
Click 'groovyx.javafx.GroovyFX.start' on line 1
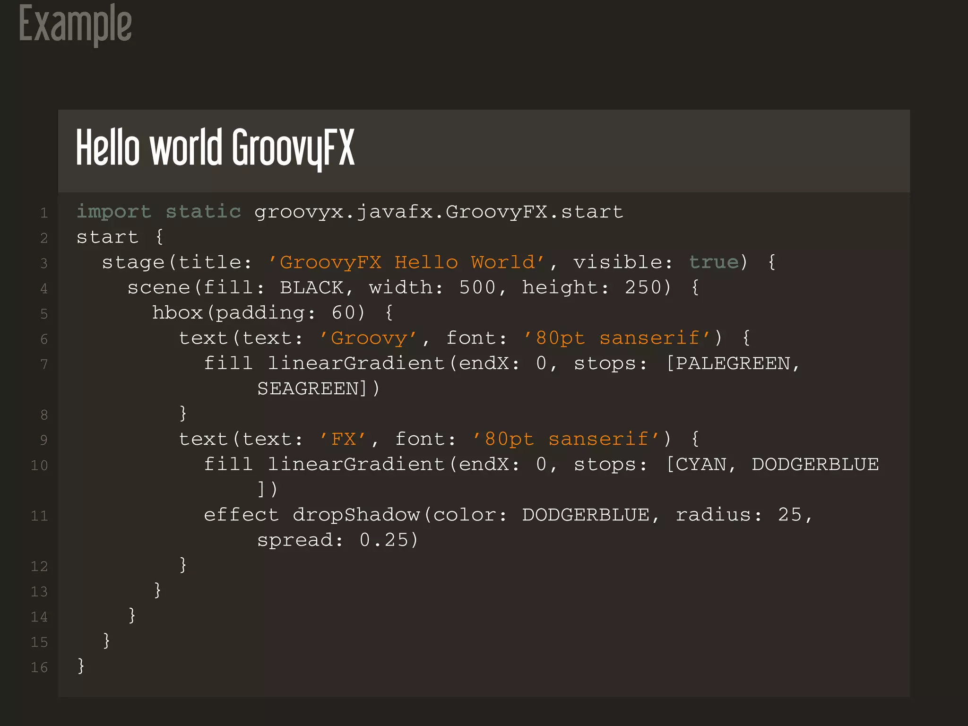[x=439, y=212]
